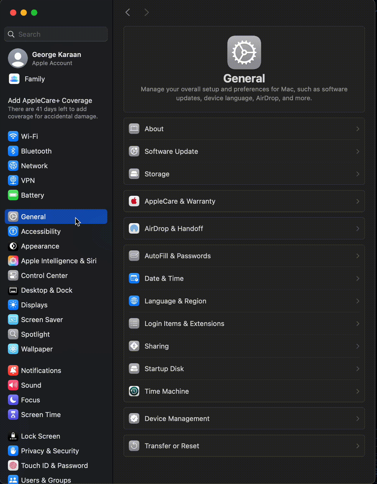Image resolution: width=377 pixels, height=484 pixels.
Task: Click the Privacy & Security hand icon
Action: [13, 451]
